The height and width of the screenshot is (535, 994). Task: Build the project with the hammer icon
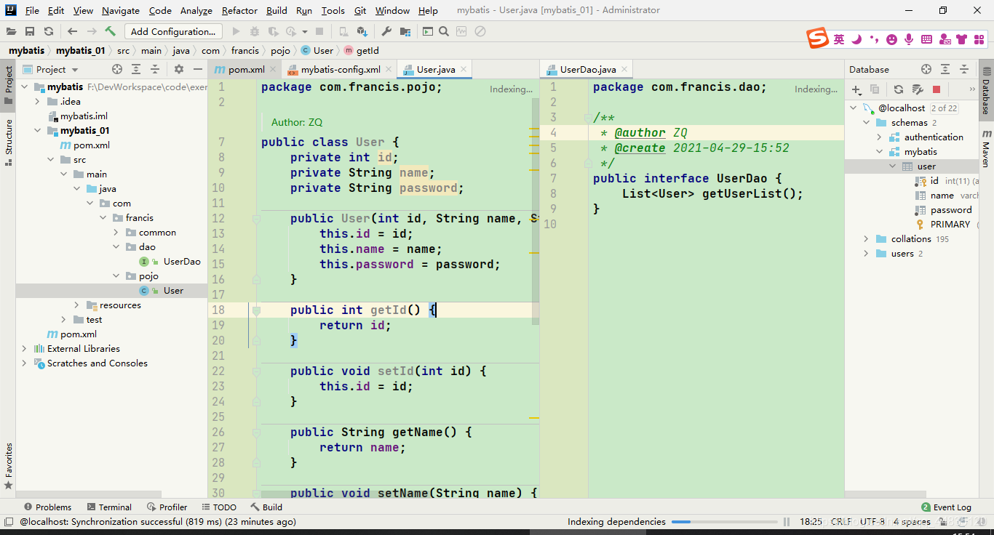coord(111,31)
